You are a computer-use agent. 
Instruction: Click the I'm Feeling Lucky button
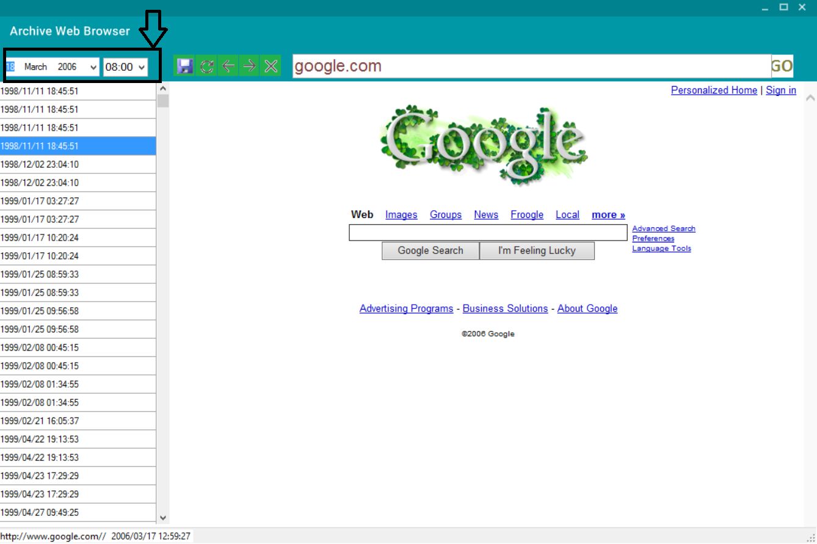[537, 250]
